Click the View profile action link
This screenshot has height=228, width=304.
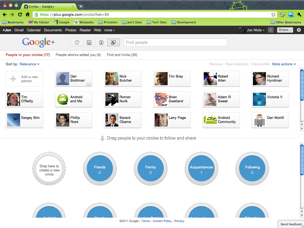point(260,64)
